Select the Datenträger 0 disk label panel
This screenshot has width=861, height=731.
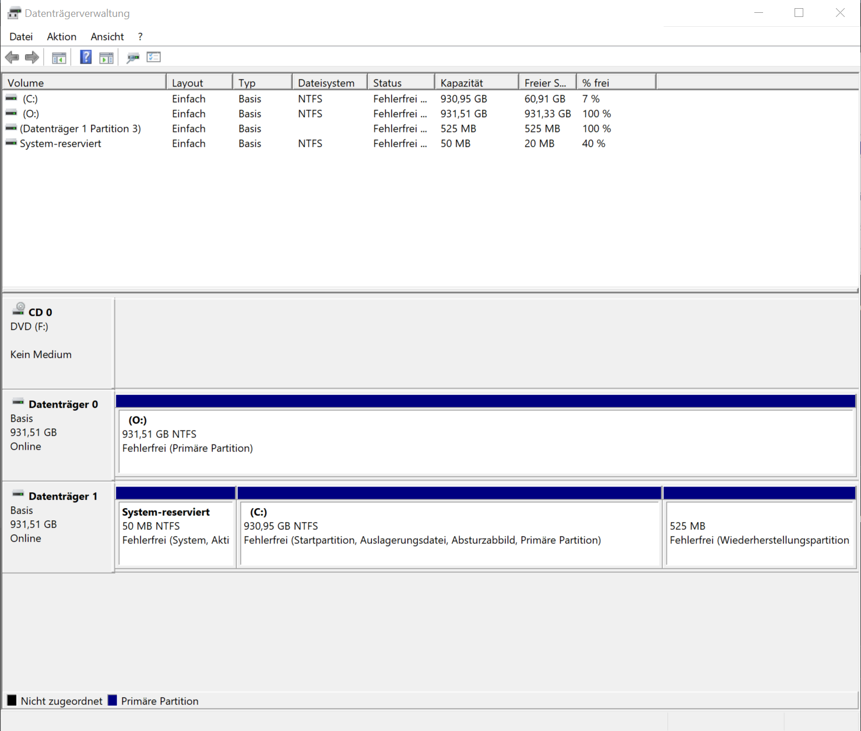tap(58, 434)
